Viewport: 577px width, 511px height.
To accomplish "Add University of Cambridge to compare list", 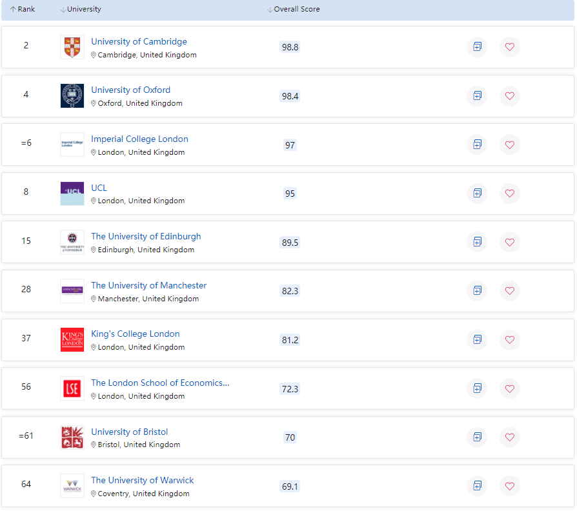I will [x=477, y=47].
